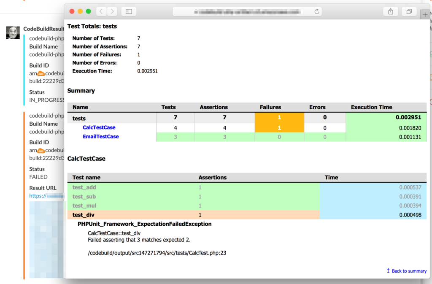Open the Result URL https link
Viewport: 432px width, 284px height.
[46, 196]
